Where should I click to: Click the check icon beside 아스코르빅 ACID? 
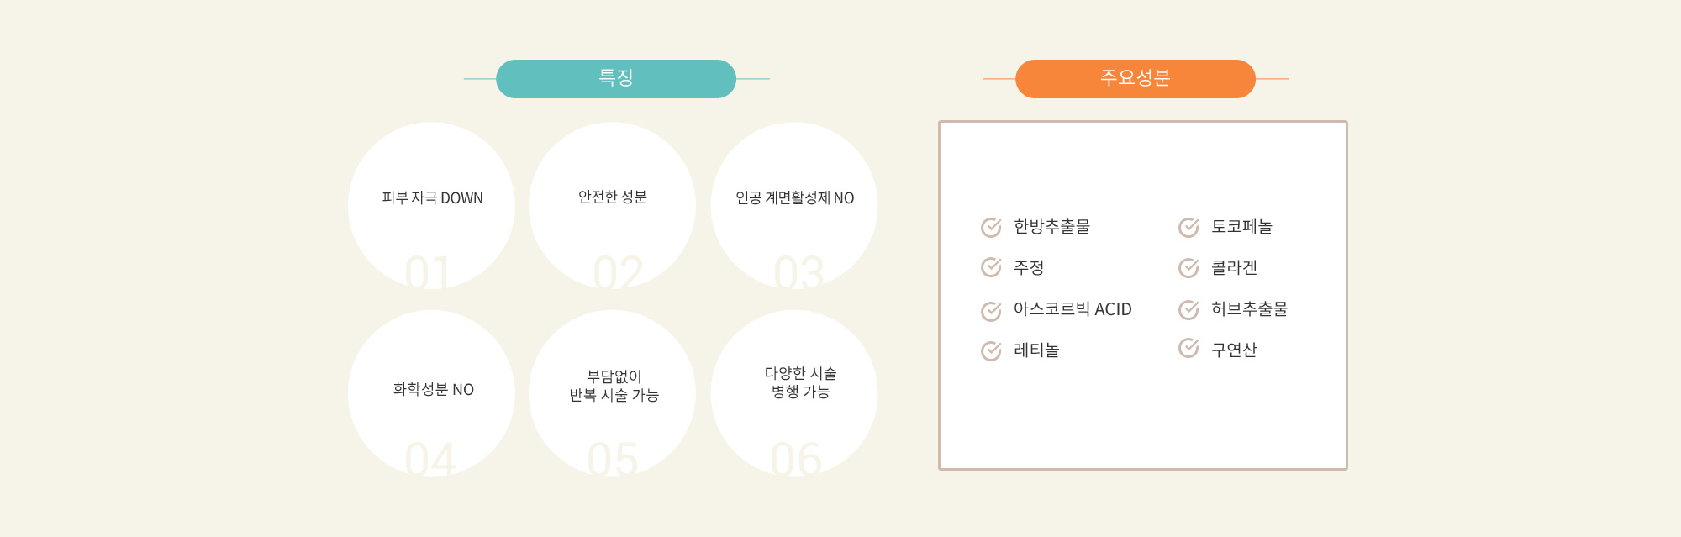pyautogui.click(x=991, y=311)
